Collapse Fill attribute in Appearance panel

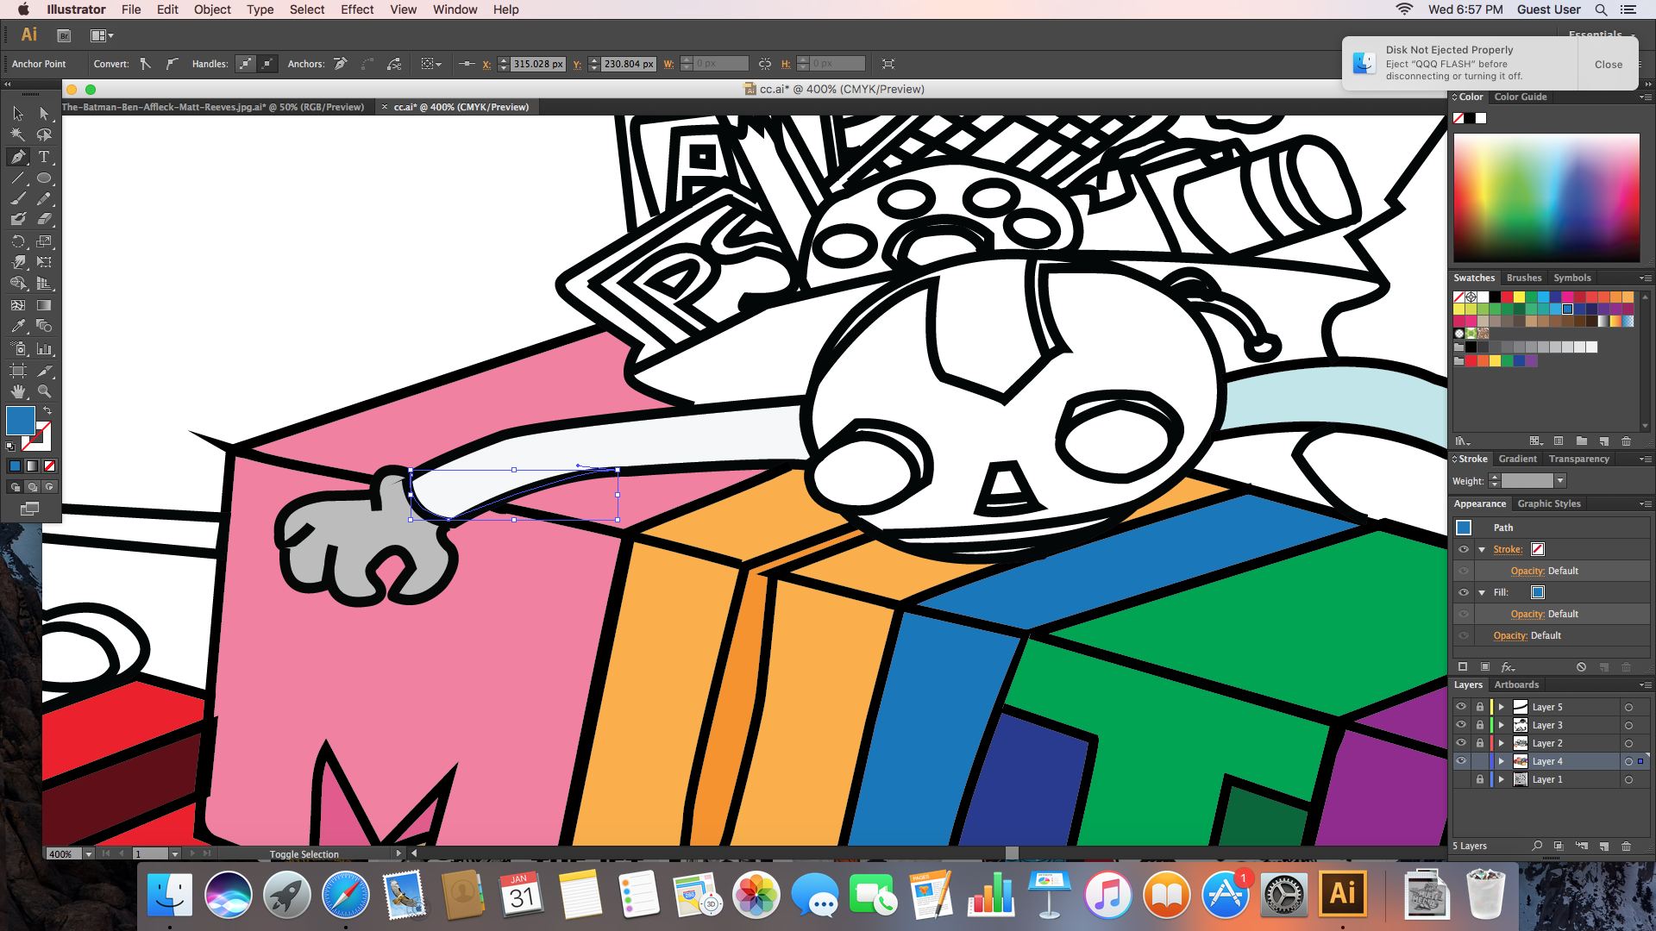pos(1483,592)
